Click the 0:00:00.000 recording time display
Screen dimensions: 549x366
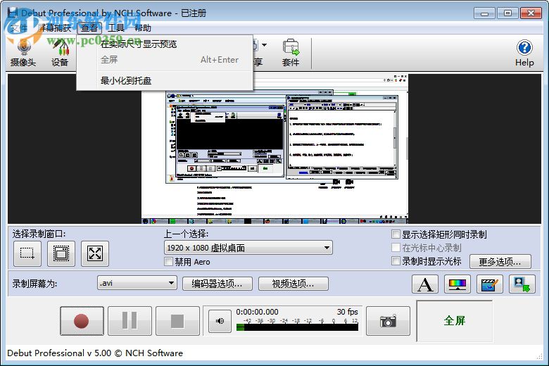(258, 312)
